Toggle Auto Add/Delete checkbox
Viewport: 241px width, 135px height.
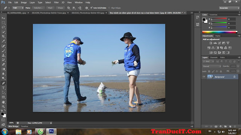click(x=92, y=8)
